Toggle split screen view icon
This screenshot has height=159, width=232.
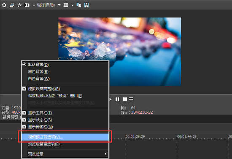click(x=27, y=5)
